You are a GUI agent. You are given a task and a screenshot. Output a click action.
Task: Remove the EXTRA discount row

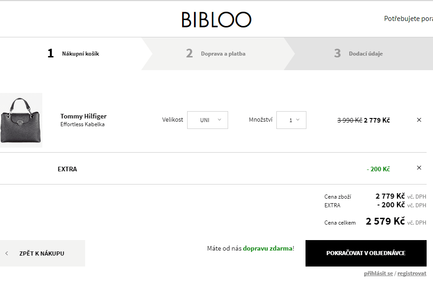(419, 168)
